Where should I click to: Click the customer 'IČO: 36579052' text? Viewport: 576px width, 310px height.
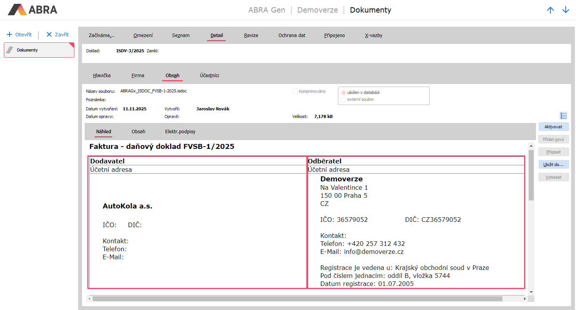tap(344, 220)
